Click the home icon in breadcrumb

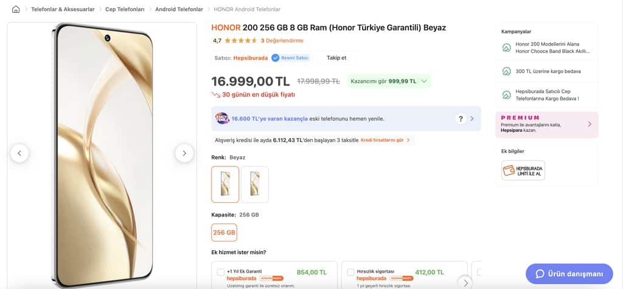[x=16, y=10]
